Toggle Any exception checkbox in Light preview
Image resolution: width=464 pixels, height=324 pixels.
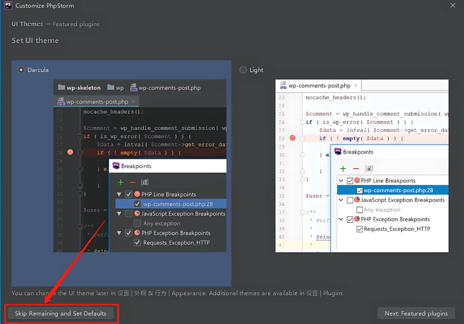(360, 209)
